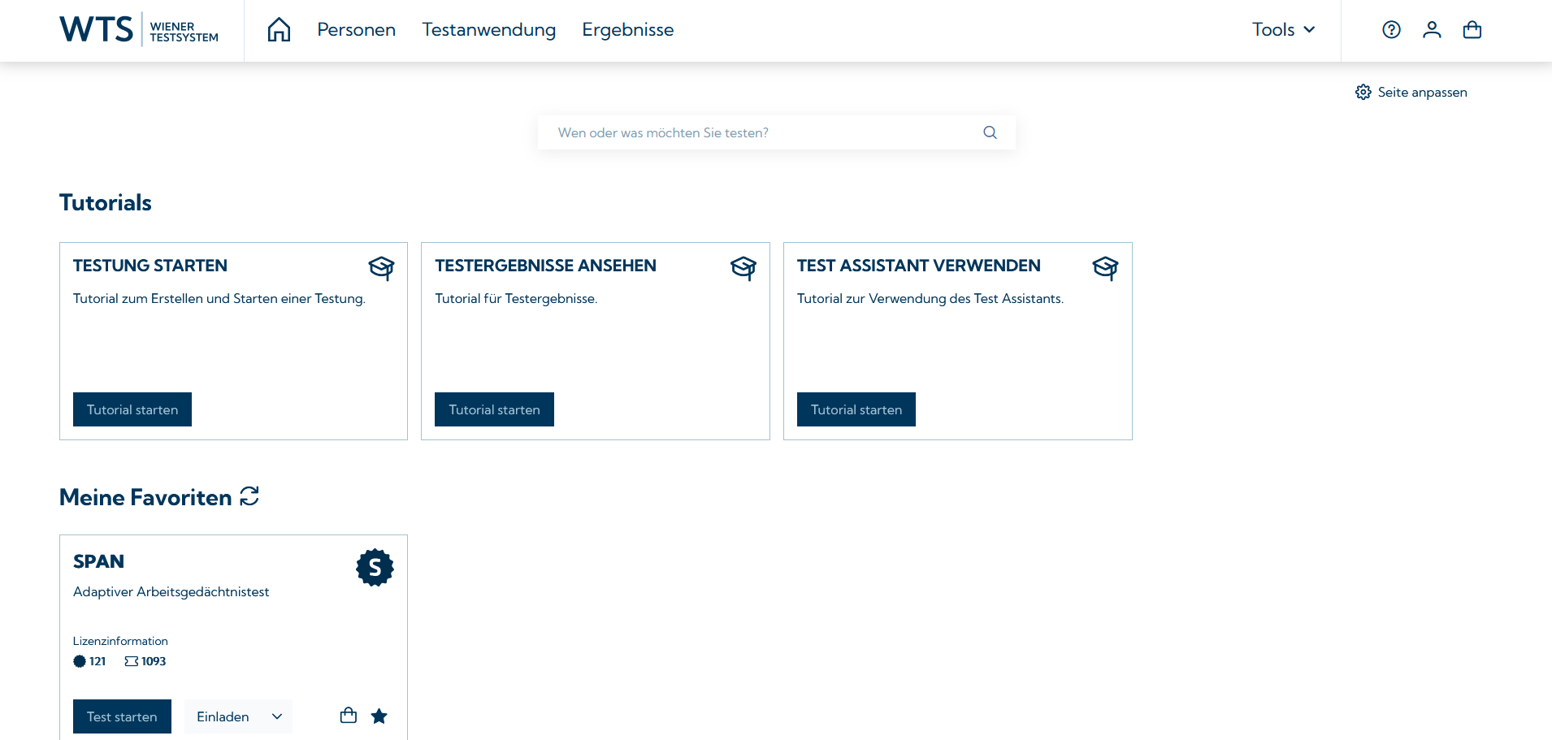The height and width of the screenshot is (740, 1552).
Task: Open the help question mark icon
Action: (x=1391, y=30)
